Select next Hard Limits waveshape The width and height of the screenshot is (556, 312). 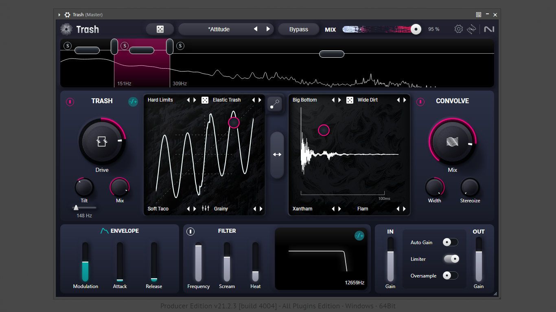195,100
